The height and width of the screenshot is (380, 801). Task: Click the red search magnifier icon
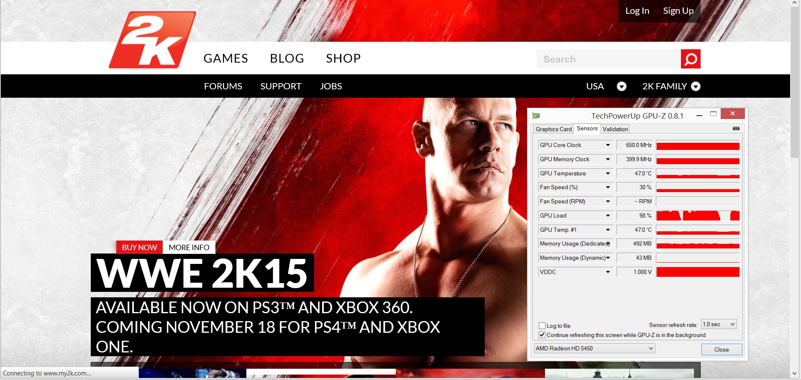(x=691, y=59)
